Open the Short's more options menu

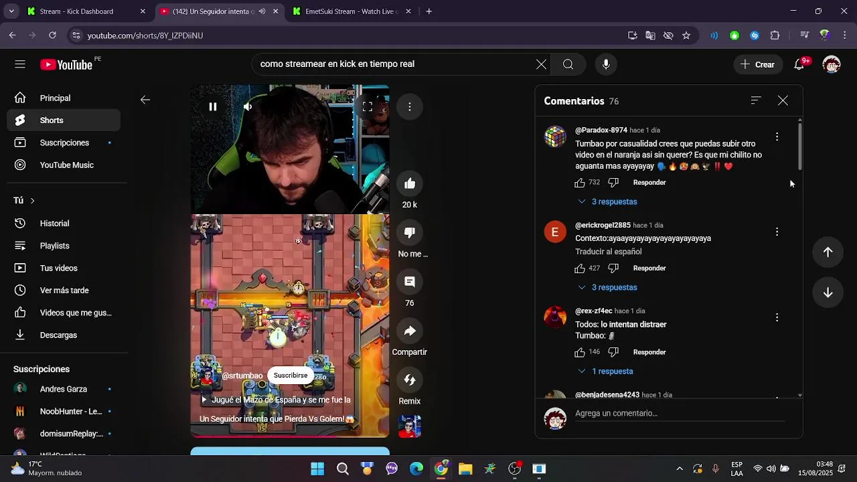(410, 106)
